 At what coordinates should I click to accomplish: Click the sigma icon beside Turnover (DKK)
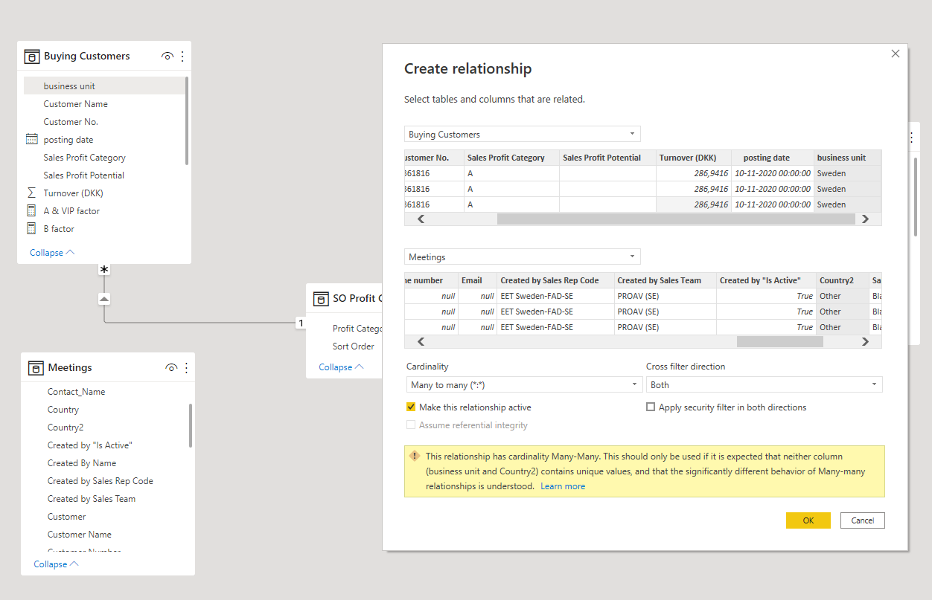31,193
